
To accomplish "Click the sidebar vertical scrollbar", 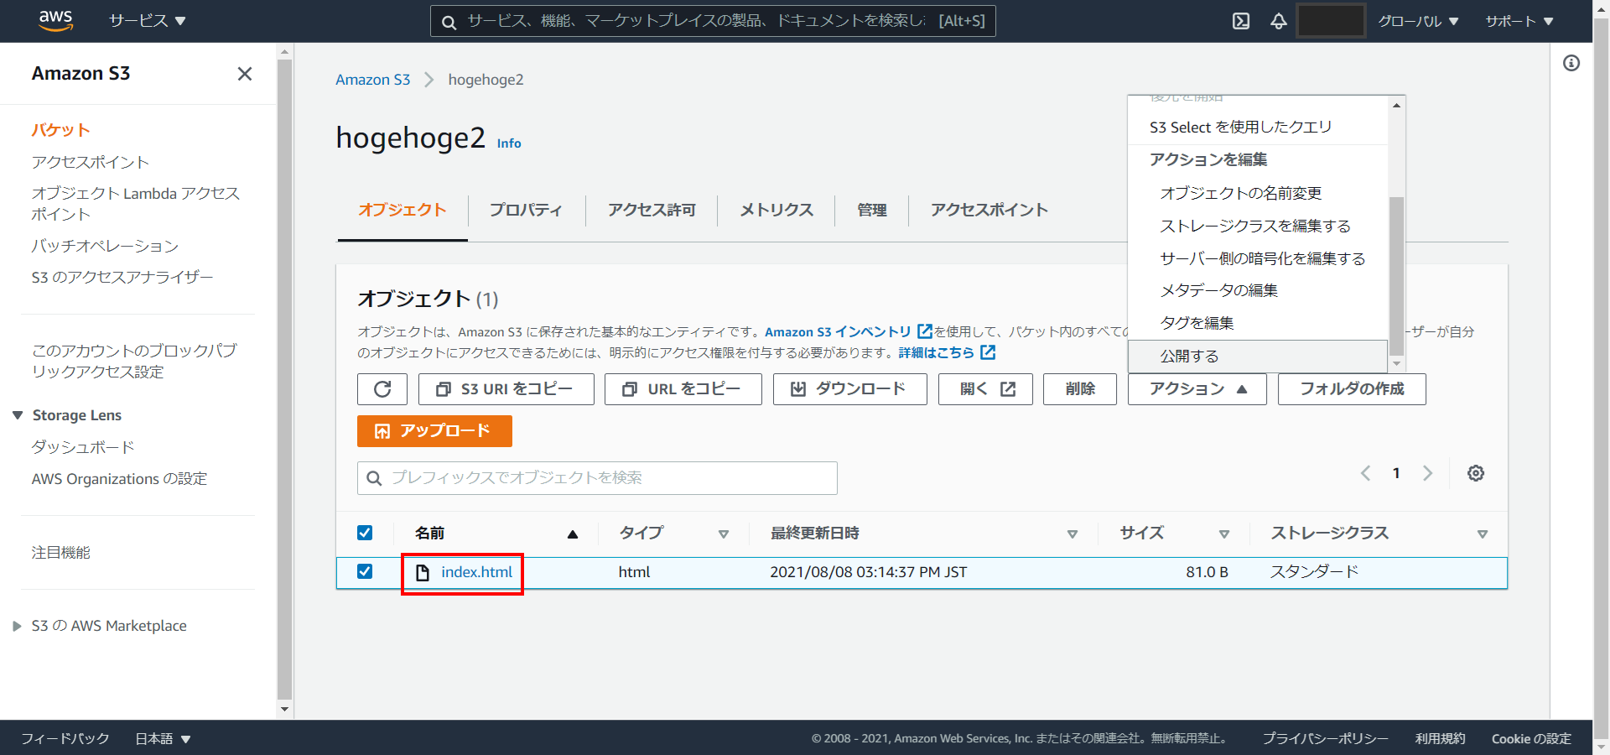I will click(x=285, y=379).
